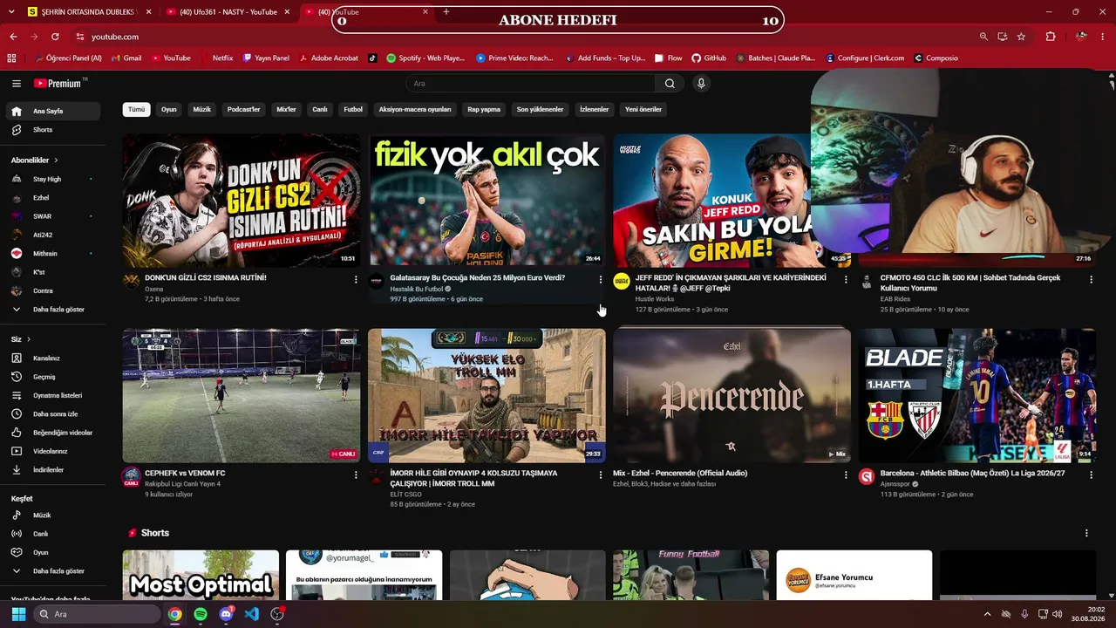This screenshot has width=1116, height=628.
Task: Reload the page in Chrome
Action: (55, 37)
